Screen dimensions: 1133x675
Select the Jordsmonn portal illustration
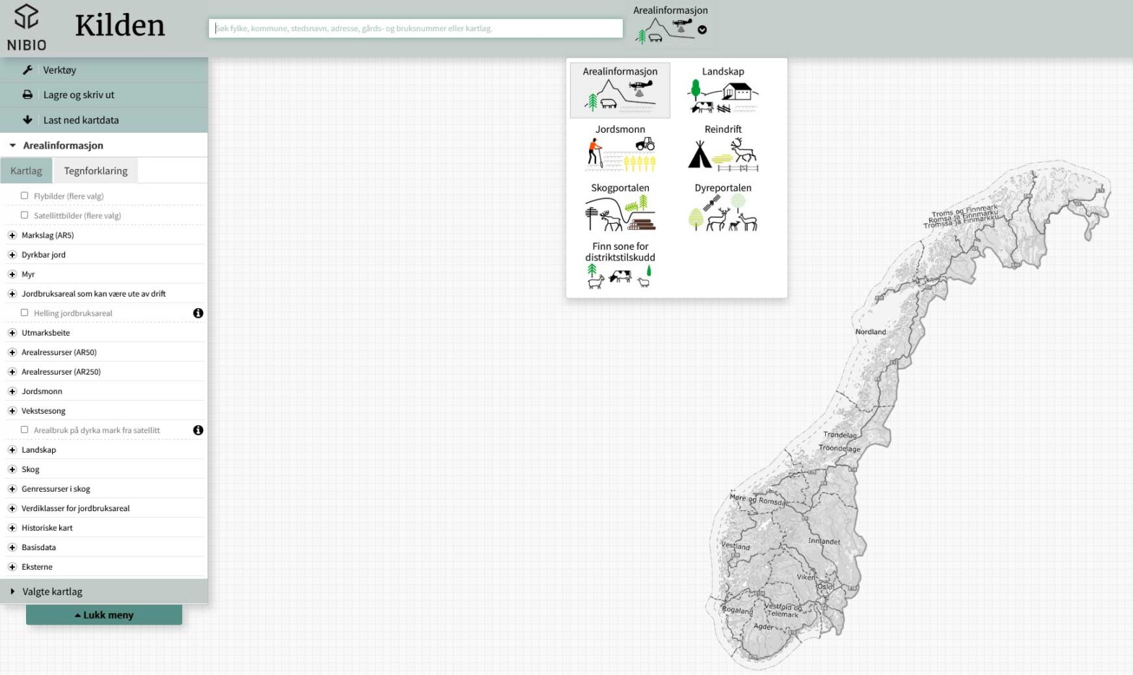pos(620,154)
